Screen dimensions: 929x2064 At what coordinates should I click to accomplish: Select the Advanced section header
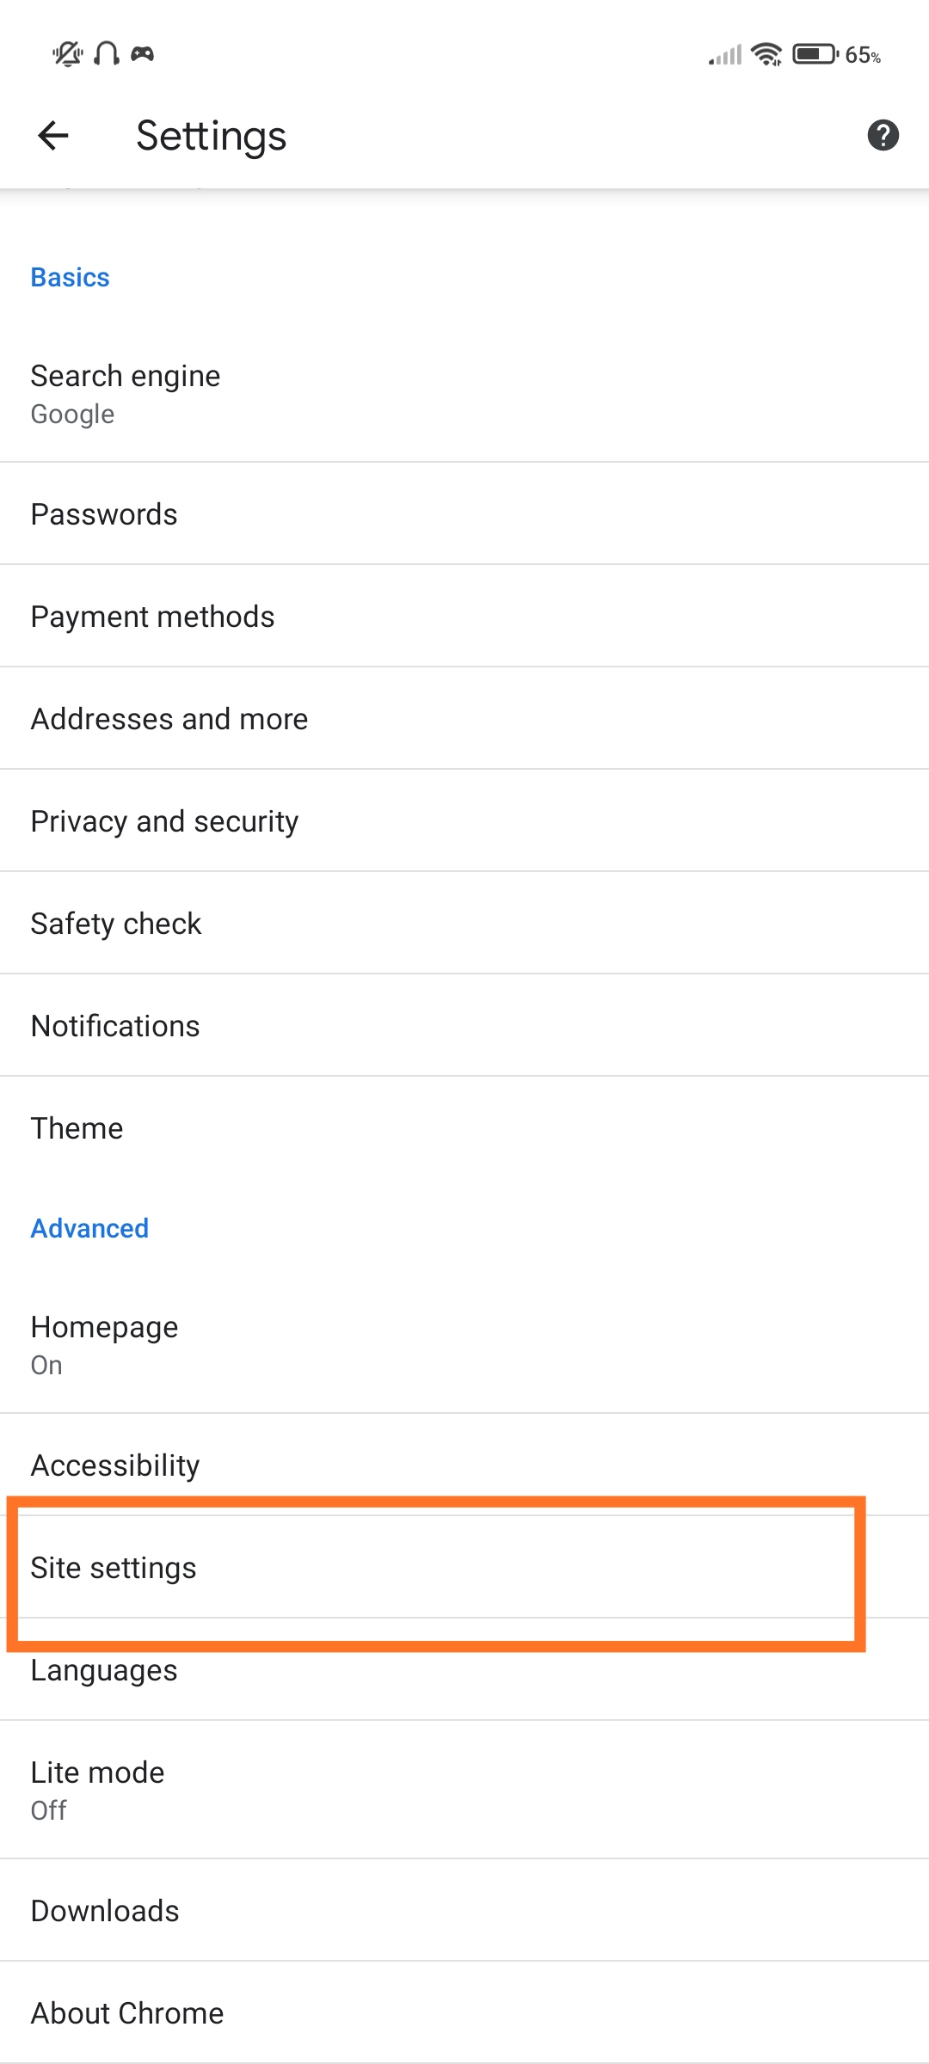[89, 1228]
